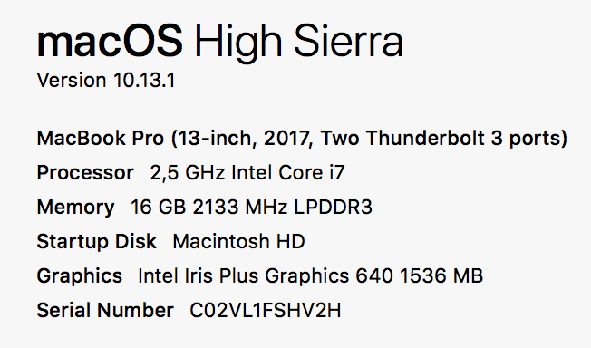Viewport: 591px width, 348px height.
Task: Click Version 10.13.1 to reveal build number
Action: [x=106, y=81]
